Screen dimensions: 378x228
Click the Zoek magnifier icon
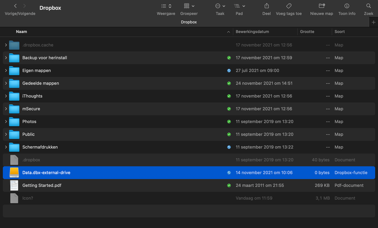pyautogui.click(x=369, y=6)
